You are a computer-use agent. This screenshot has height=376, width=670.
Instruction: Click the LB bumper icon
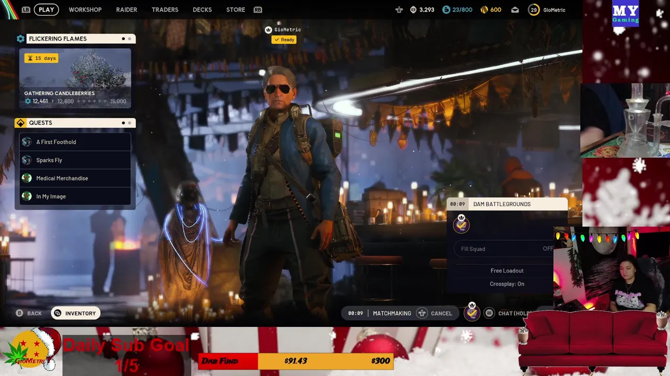(x=26, y=9)
